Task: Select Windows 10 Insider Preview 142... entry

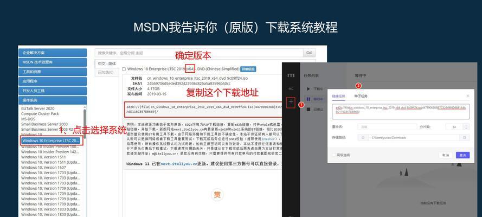Action: point(50,152)
